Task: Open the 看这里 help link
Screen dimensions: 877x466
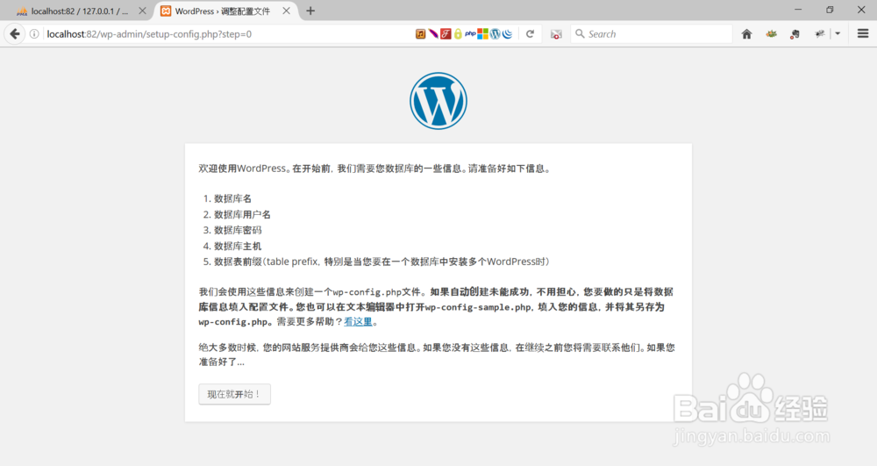Action: (x=358, y=322)
